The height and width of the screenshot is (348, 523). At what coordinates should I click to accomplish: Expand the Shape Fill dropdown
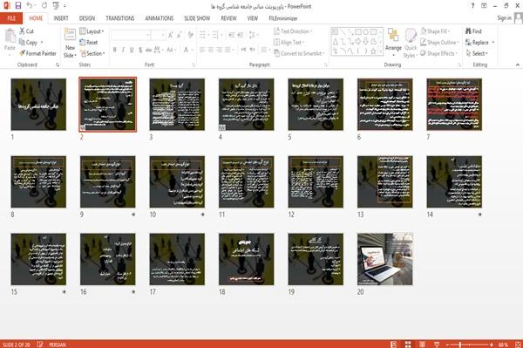pos(435,31)
